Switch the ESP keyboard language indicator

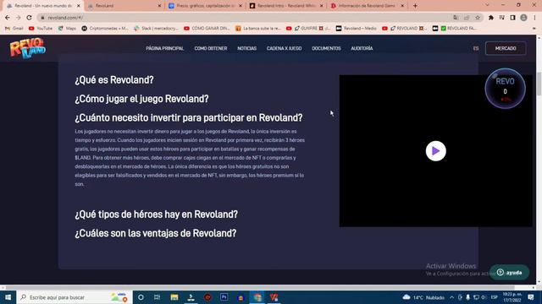[x=495, y=297]
